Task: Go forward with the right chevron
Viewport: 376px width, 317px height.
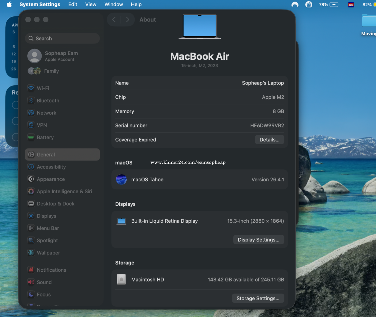Action: tap(128, 19)
